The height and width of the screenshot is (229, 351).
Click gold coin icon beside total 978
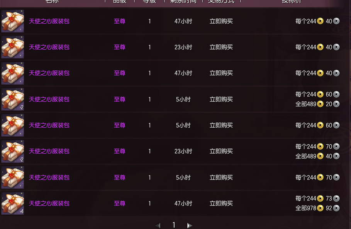point(320,208)
